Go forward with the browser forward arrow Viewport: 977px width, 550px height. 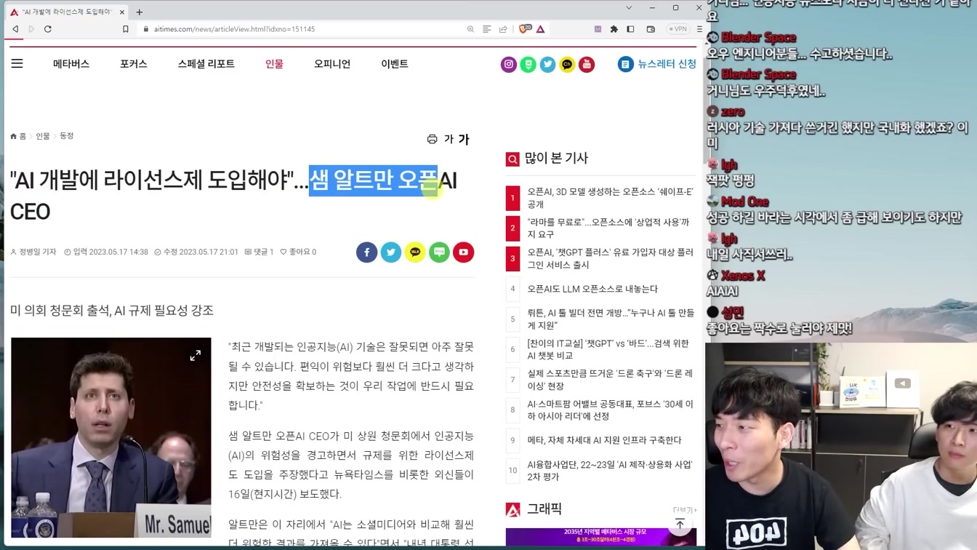(31, 29)
